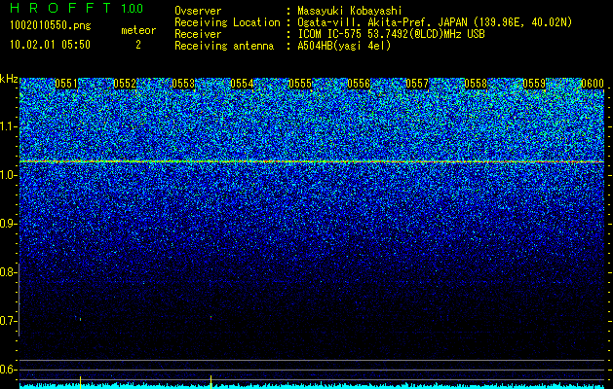Click the 0558 time label
This screenshot has height=389, width=613.
click(x=476, y=84)
